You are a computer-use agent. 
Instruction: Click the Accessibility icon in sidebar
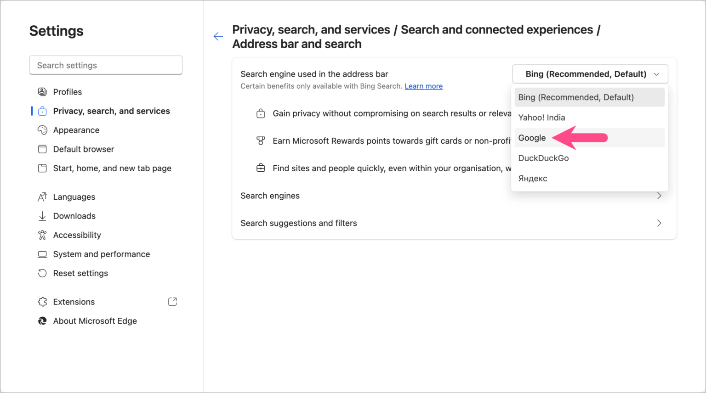point(42,235)
